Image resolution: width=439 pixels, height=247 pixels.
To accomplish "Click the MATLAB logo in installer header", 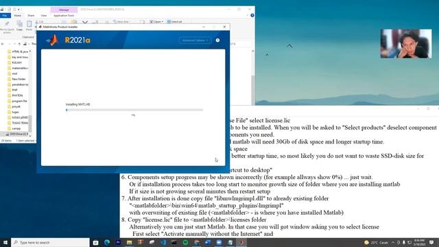I will [53, 40].
